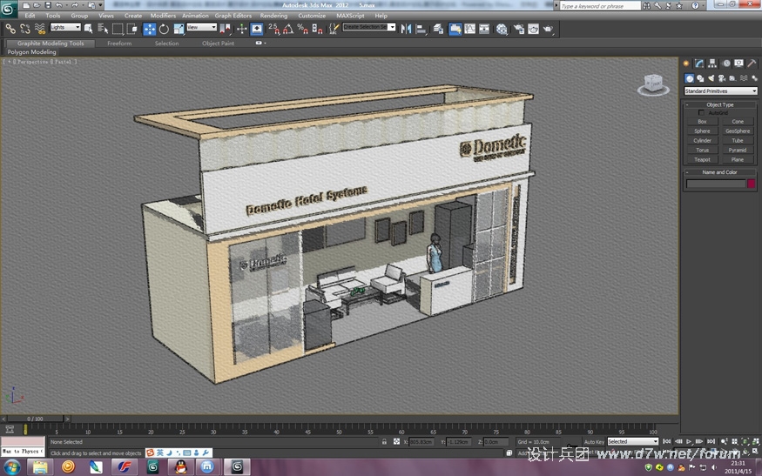Image resolution: width=762 pixels, height=476 pixels.
Task: Open the Curve Editor
Action: pyautogui.click(x=470, y=29)
